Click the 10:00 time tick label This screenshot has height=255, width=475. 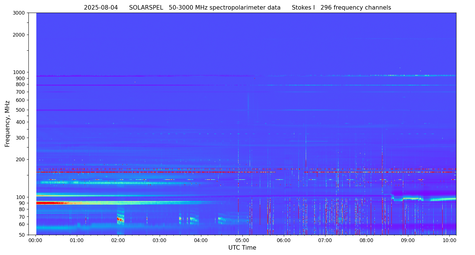click(x=449, y=240)
